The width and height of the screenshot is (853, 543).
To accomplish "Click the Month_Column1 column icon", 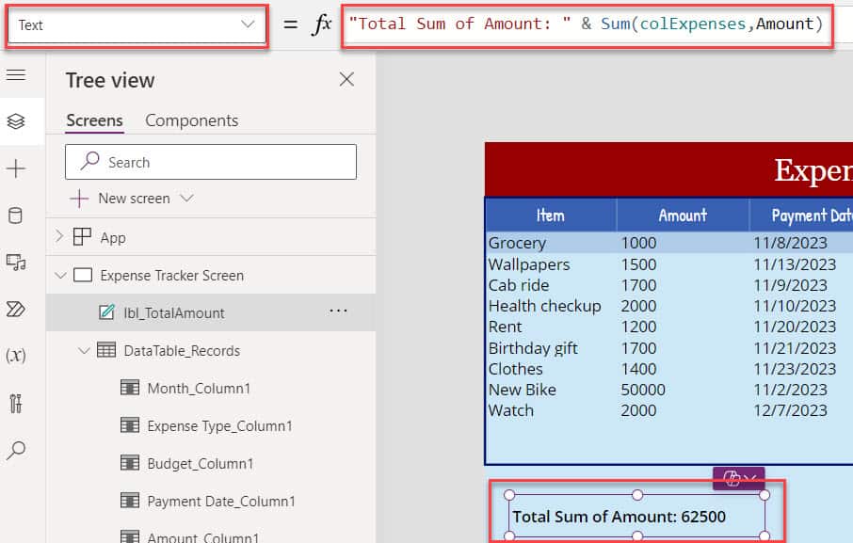I will [x=130, y=388].
